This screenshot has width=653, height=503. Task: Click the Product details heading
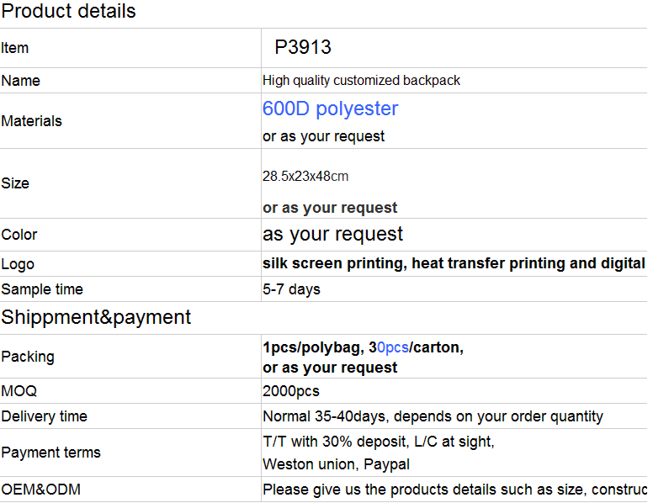(x=68, y=10)
